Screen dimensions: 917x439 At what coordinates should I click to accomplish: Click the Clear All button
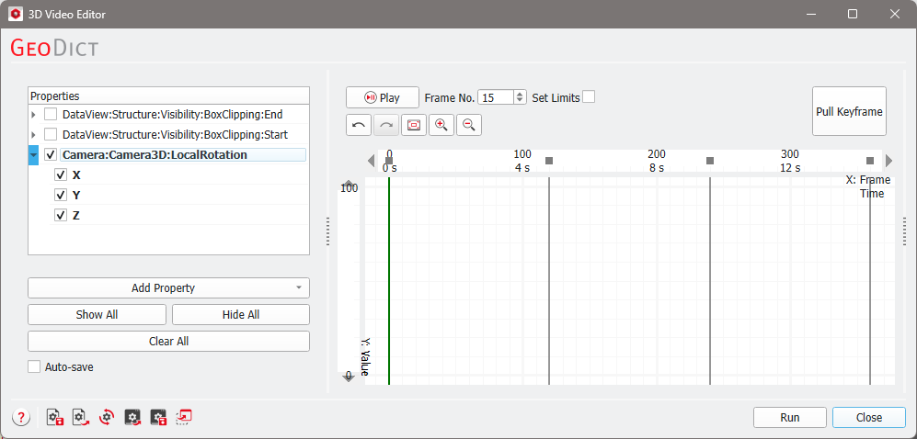click(168, 342)
